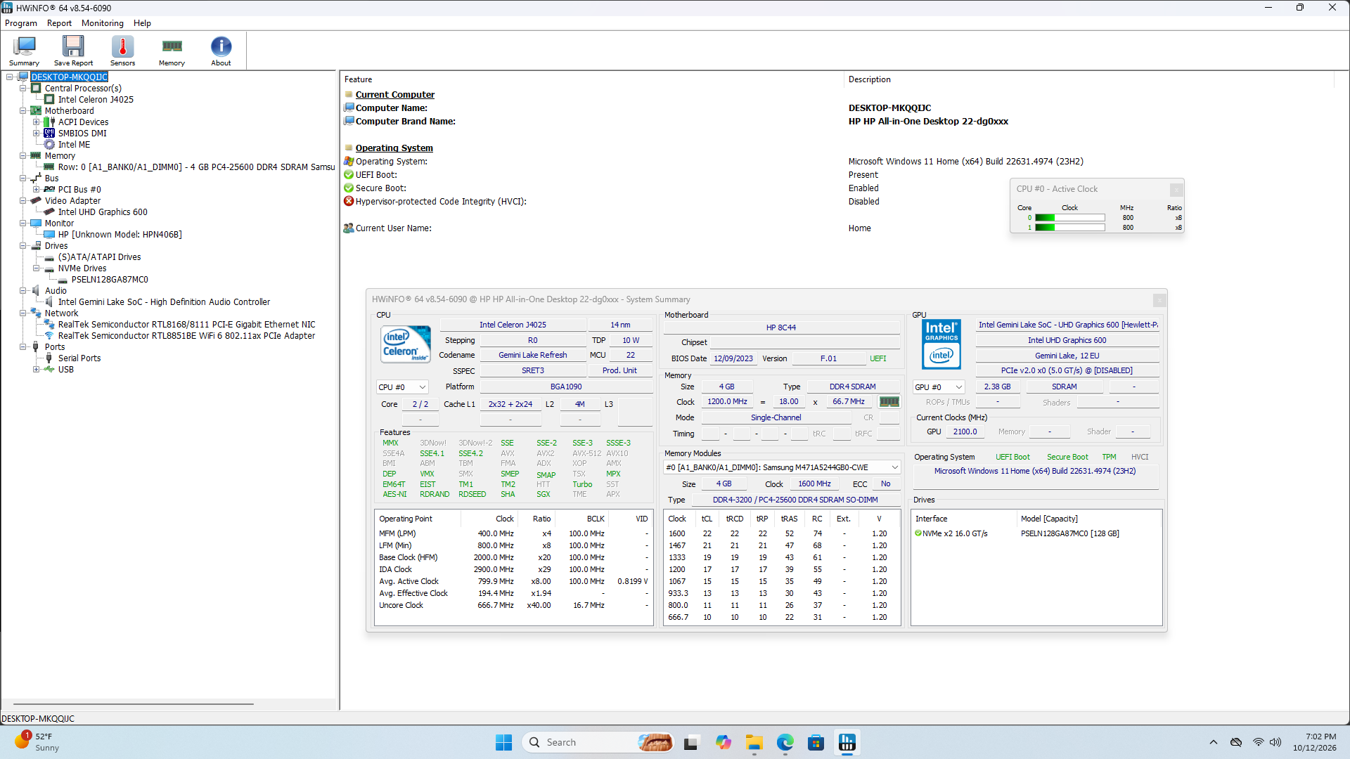Open the Program menu
The width and height of the screenshot is (1350, 759).
(x=21, y=23)
